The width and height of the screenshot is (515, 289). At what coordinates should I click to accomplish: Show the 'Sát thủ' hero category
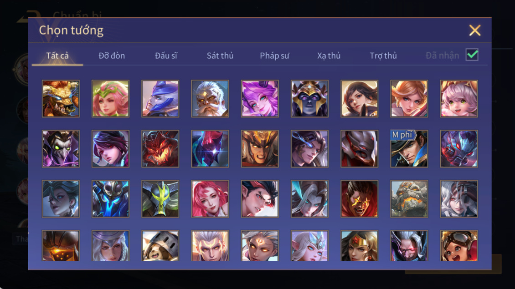coord(220,56)
